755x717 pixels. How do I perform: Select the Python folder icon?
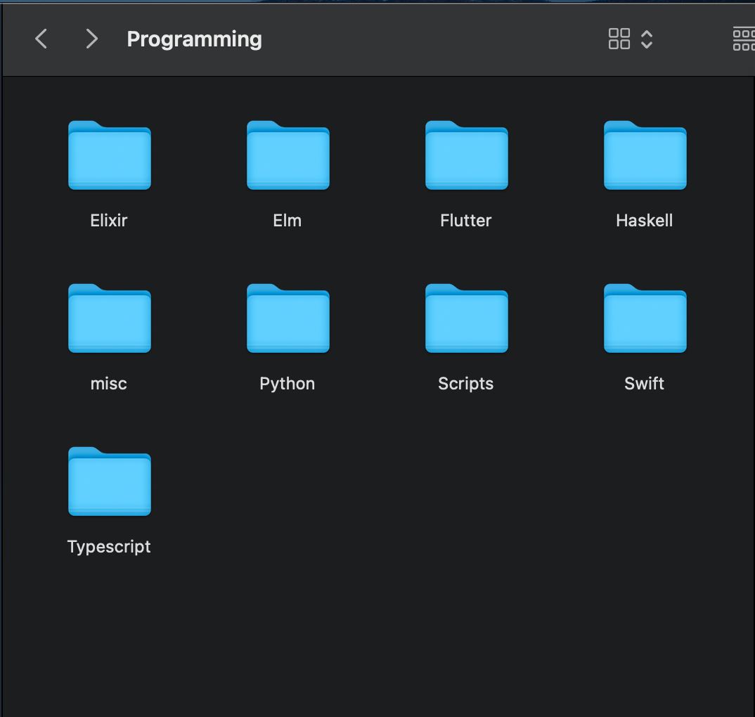click(x=288, y=318)
